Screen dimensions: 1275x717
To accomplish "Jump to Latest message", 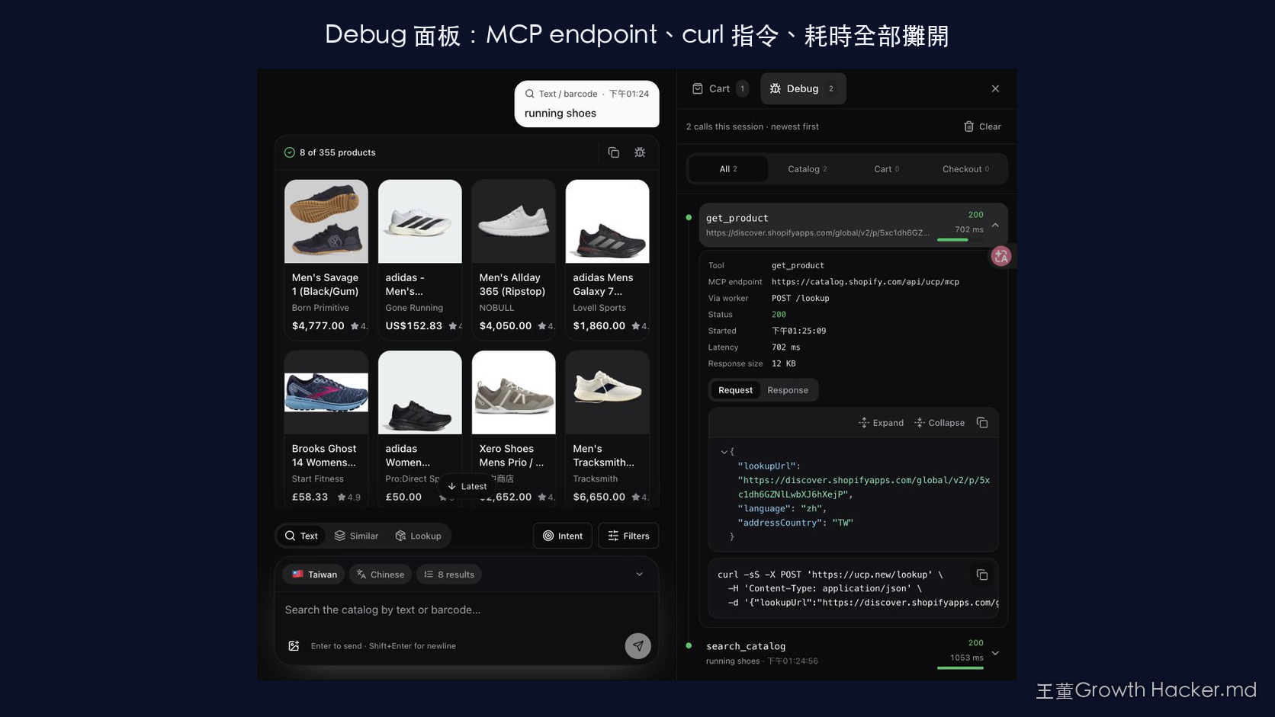I will click(x=467, y=486).
